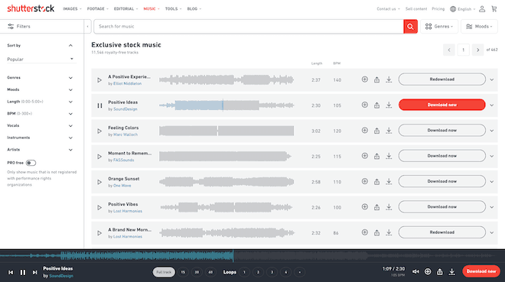Play the Orange Sunset track
This screenshot has width=505, height=282.
click(x=99, y=182)
